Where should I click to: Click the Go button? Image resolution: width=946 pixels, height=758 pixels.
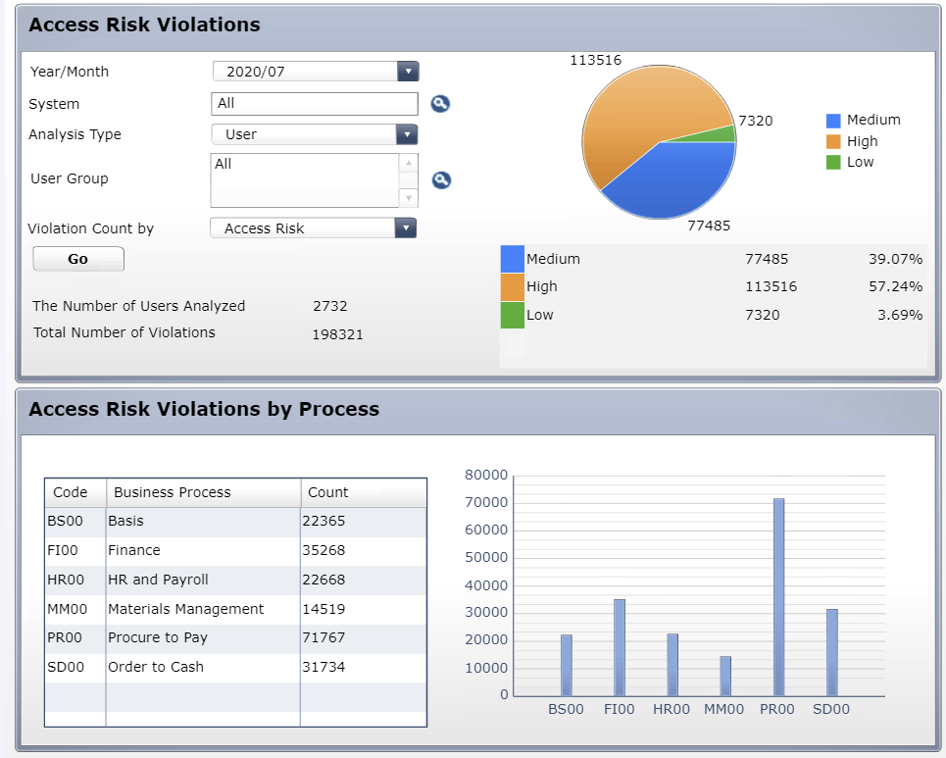[78, 259]
